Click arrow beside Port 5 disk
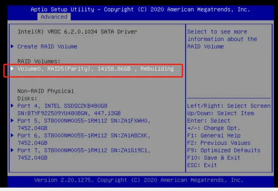The height and width of the screenshot is (191, 278). (x=12, y=120)
